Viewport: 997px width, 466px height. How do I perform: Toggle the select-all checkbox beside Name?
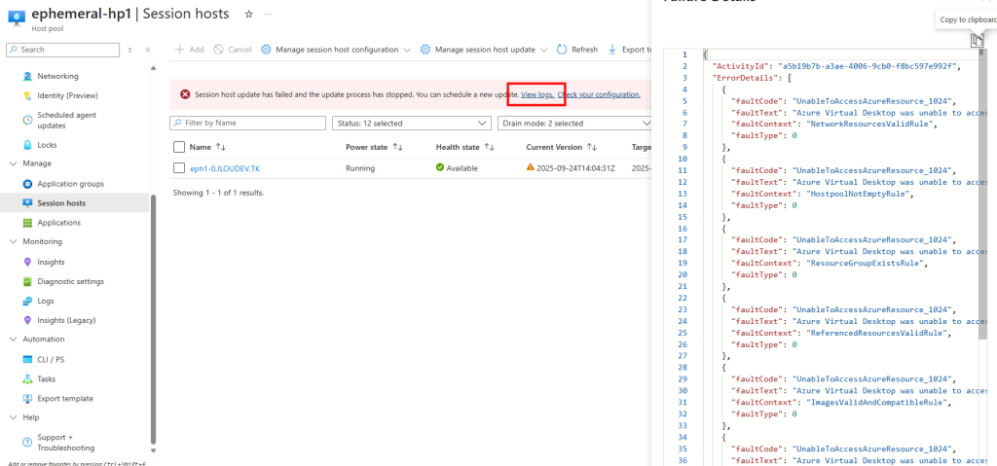[178, 147]
